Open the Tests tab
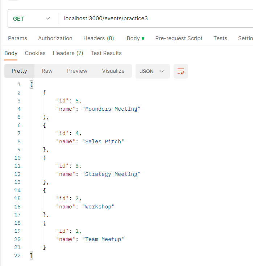The image size is (253, 266). 220,38
